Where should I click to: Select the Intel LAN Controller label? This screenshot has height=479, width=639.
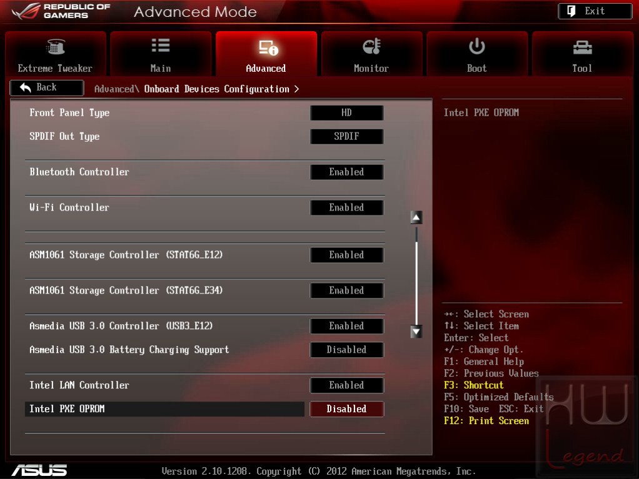(x=79, y=385)
